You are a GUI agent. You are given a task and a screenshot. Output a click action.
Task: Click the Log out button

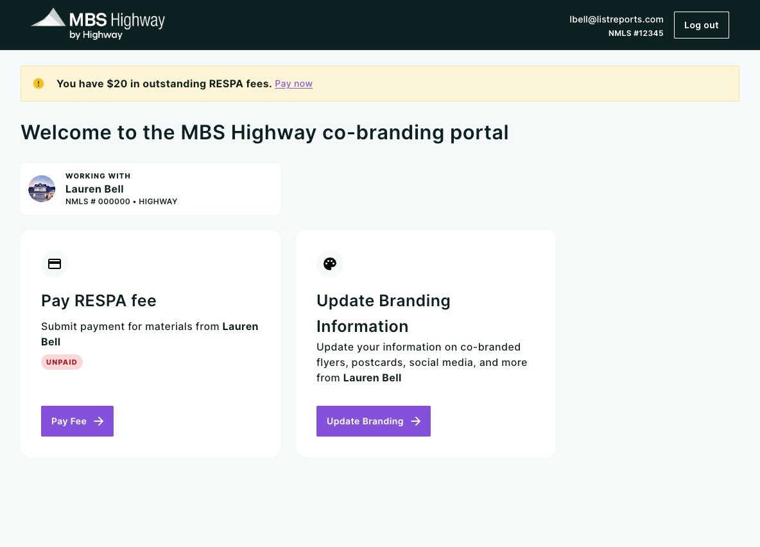pyautogui.click(x=702, y=25)
